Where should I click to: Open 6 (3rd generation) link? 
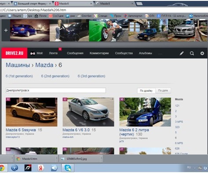91,76
